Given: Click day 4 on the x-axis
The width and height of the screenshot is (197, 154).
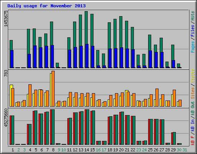Looking at the screenshot, I should tap(30, 150).
